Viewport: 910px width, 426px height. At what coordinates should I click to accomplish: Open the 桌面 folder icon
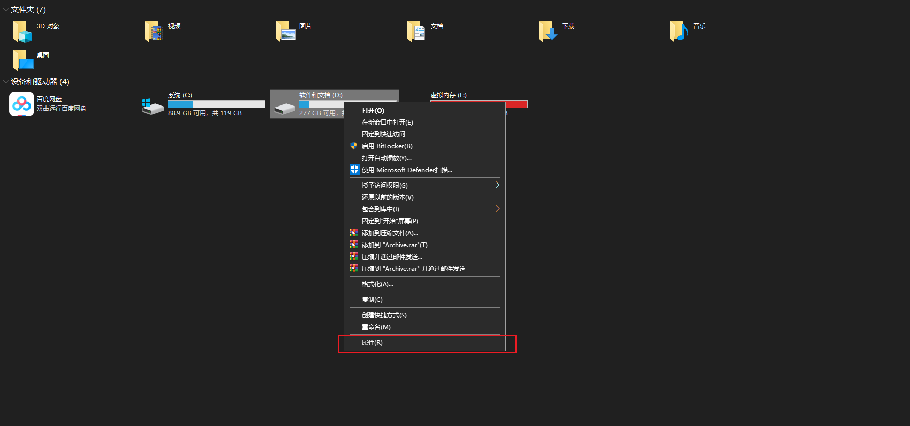(x=23, y=60)
